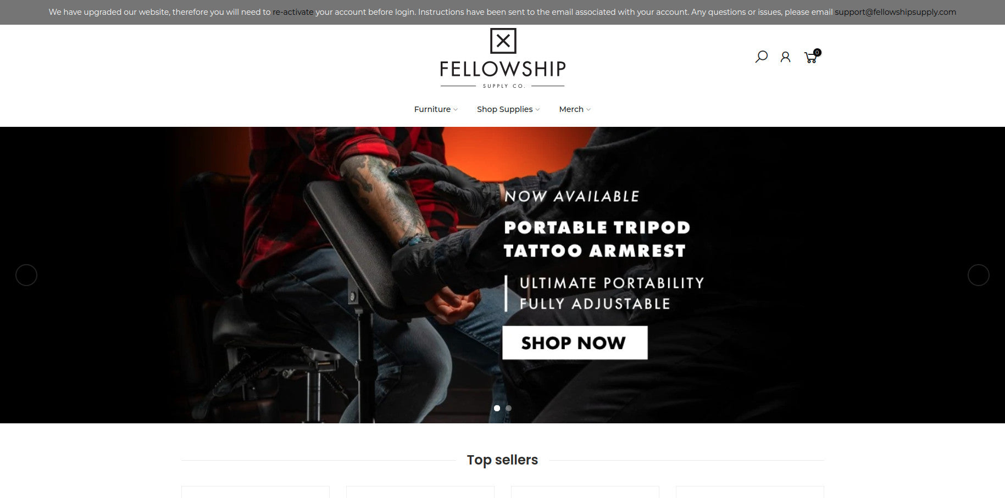The width and height of the screenshot is (1005, 498).
Task: Follow the re-activate link in banner
Action: (x=293, y=12)
